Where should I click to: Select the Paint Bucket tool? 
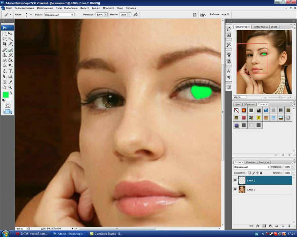pos(10,60)
